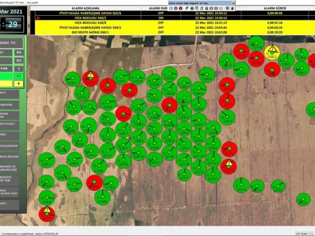Select red pivot 319/6
The width and height of the screenshot is (315, 236).
pyautogui.click(x=94, y=183)
